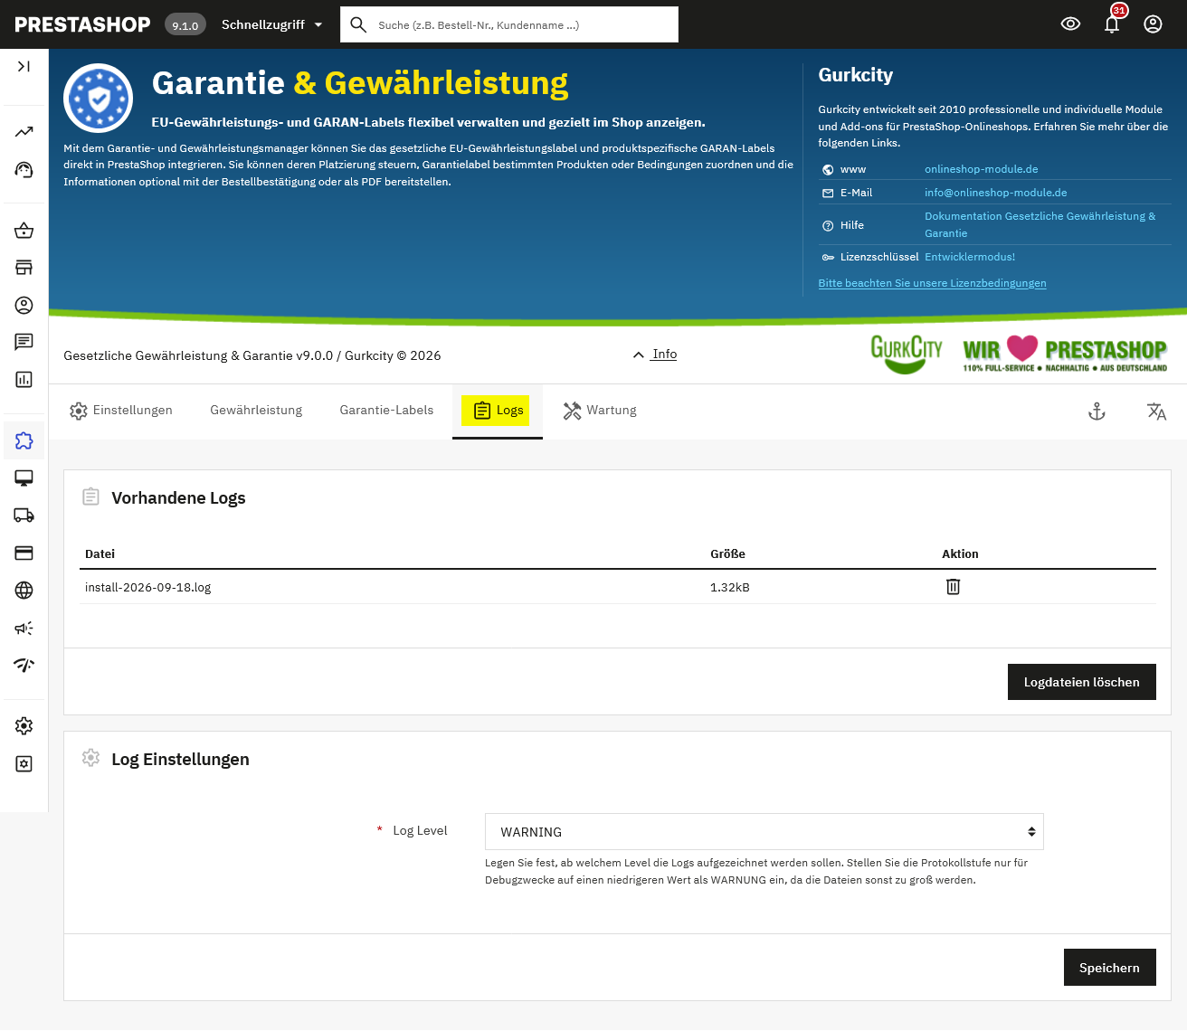This screenshot has width=1187, height=1031.
Task: Delete install-2026-09-18.log via trash icon
Action: coord(953,587)
